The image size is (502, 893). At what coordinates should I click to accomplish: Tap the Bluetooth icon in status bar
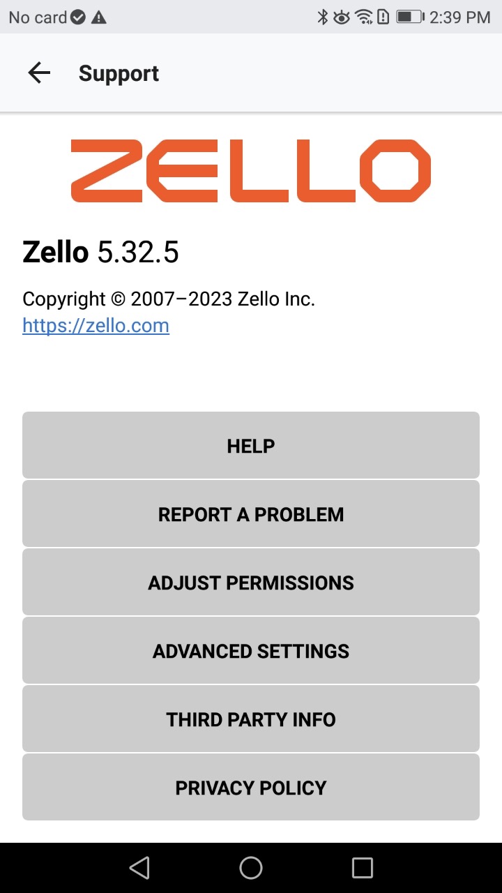pyautogui.click(x=323, y=17)
